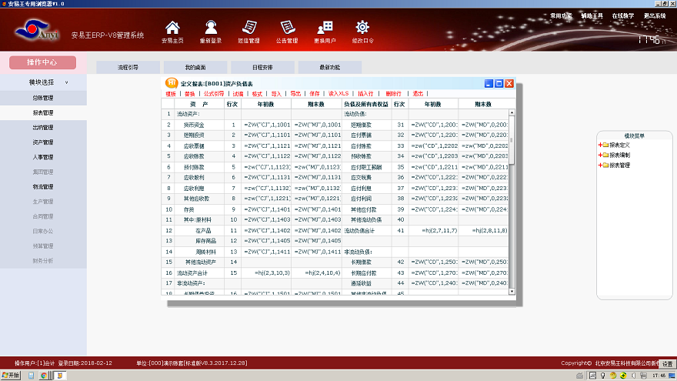
Task: Click the 货币资金 cell
Action: [x=199, y=125]
